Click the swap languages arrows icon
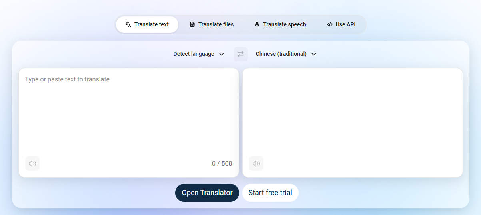This screenshot has height=215, width=481. (x=241, y=54)
